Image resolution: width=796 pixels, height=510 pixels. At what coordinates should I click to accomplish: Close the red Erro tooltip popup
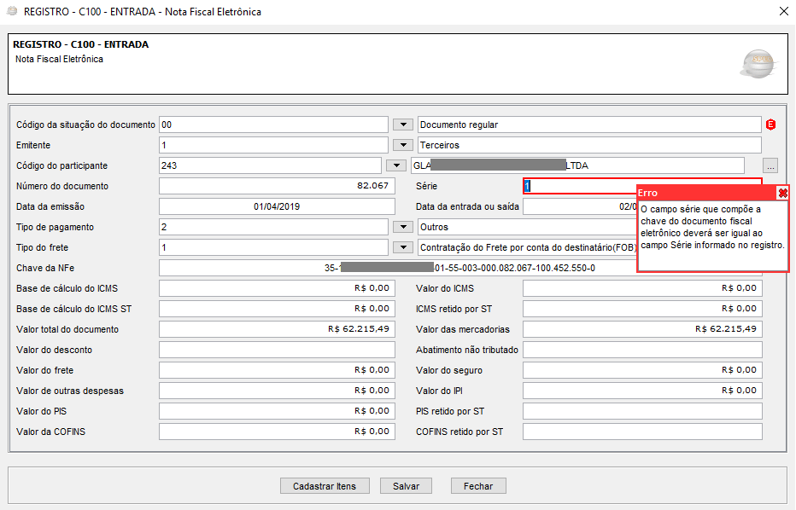[782, 194]
